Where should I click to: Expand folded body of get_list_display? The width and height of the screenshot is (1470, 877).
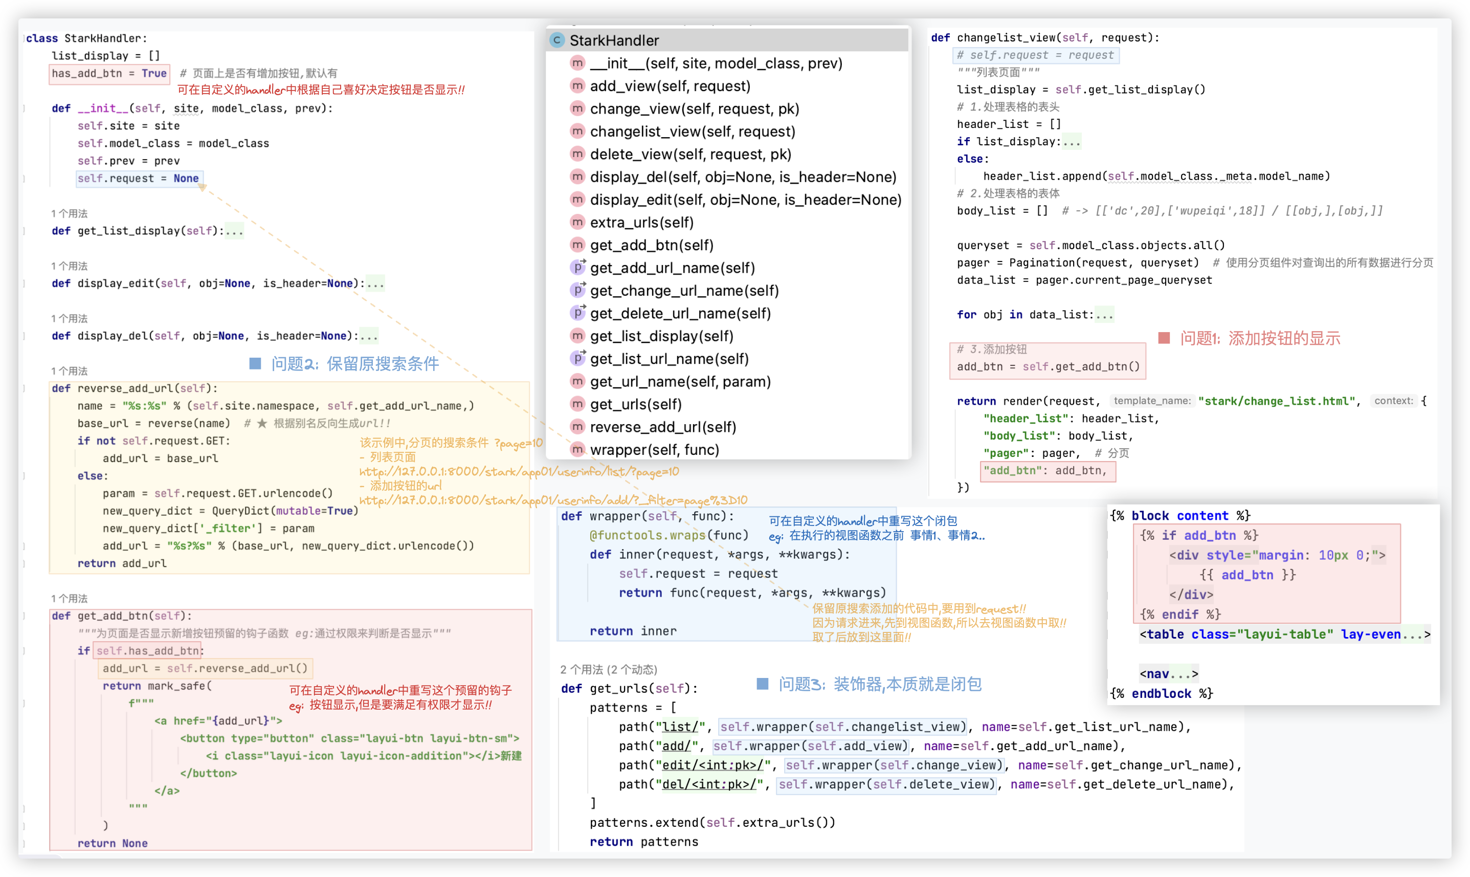(234, 231)
